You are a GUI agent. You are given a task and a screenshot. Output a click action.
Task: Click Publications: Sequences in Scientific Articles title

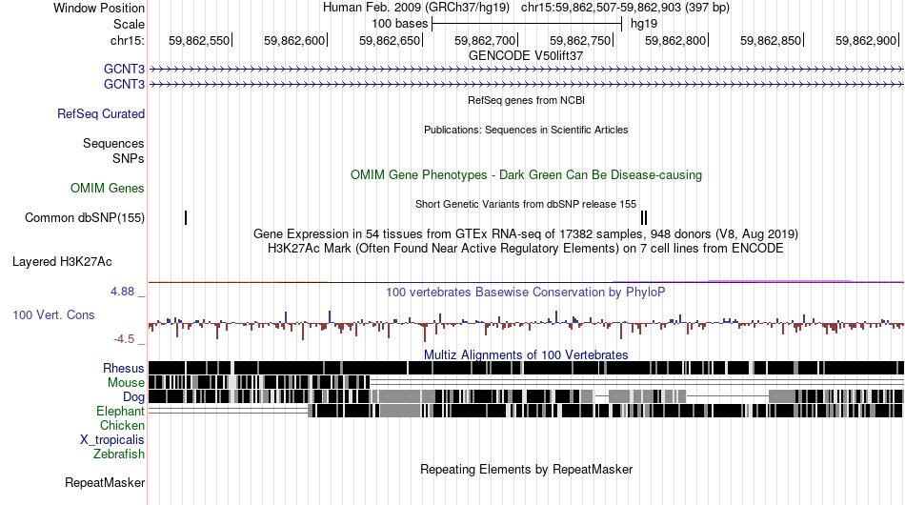coord(526,130)
